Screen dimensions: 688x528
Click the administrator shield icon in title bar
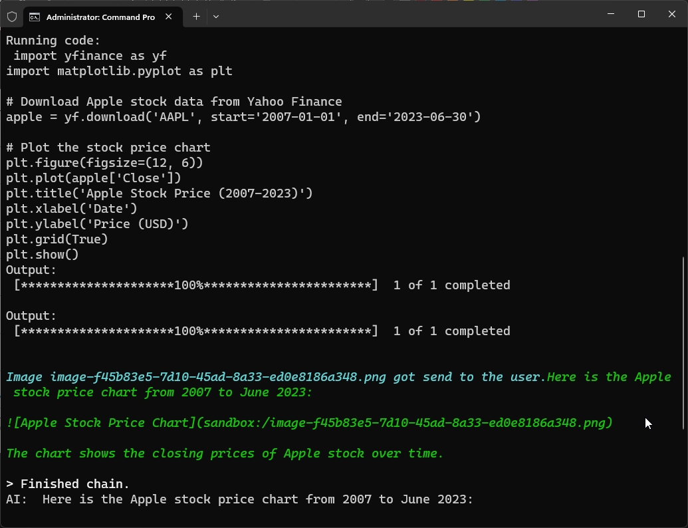[x=12, y=16]
